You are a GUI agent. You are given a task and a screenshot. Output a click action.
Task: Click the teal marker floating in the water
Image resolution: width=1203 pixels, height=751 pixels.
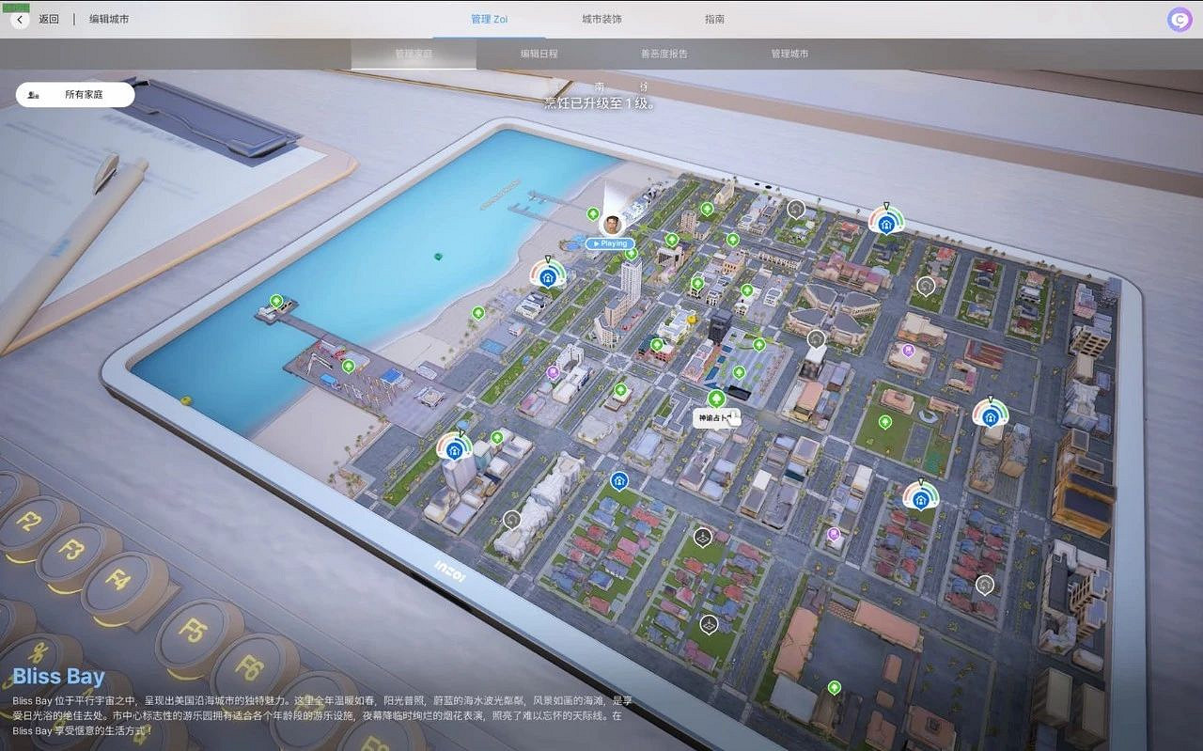(x=438, y=256)
